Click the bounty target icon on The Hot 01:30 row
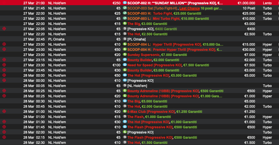This screenshot has width=279, height=145. (4, 121)
